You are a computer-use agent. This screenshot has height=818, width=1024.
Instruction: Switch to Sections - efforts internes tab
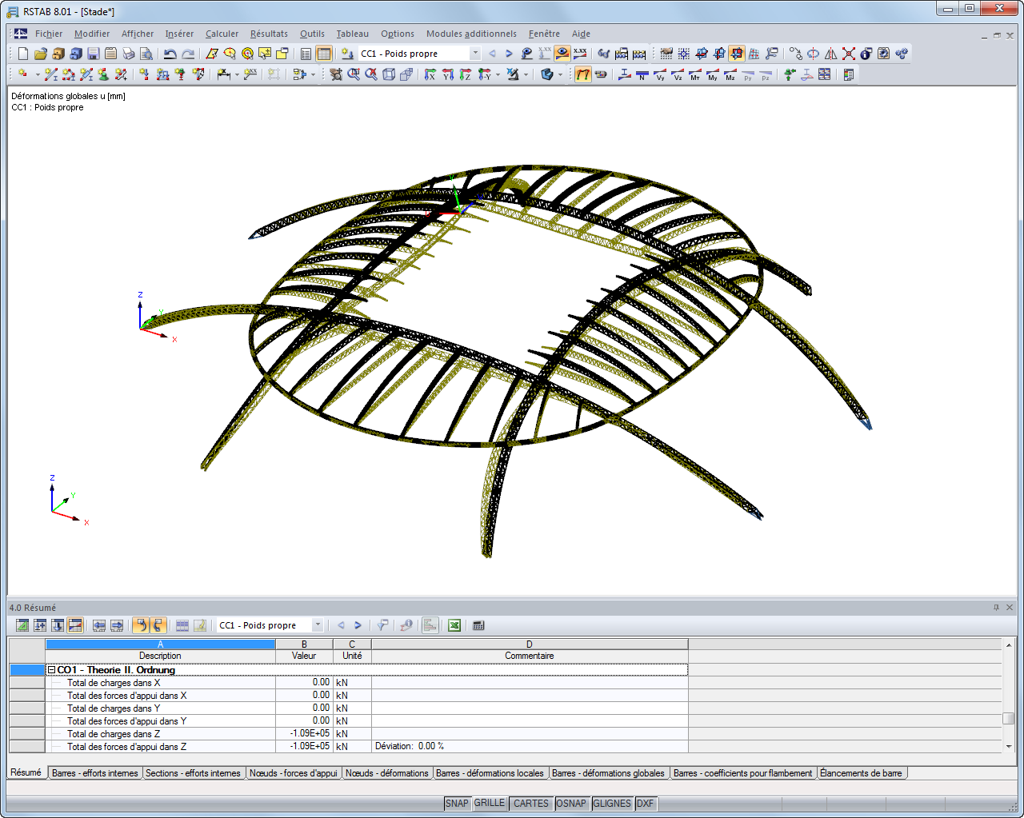click(x=193, y=773)
